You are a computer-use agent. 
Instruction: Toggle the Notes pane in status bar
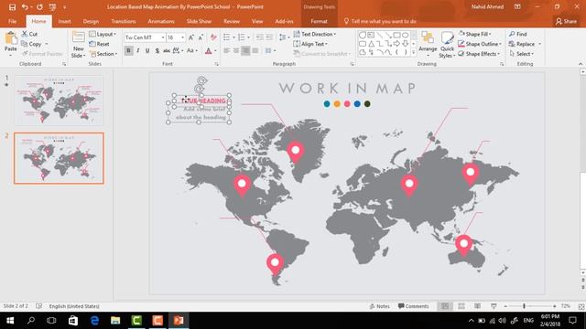[380, 306]
